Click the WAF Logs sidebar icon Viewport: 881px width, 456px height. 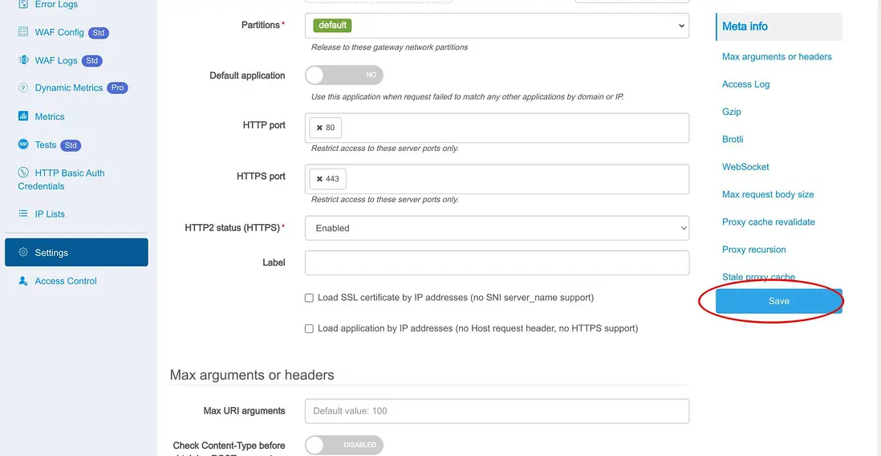tap(23, 60)
